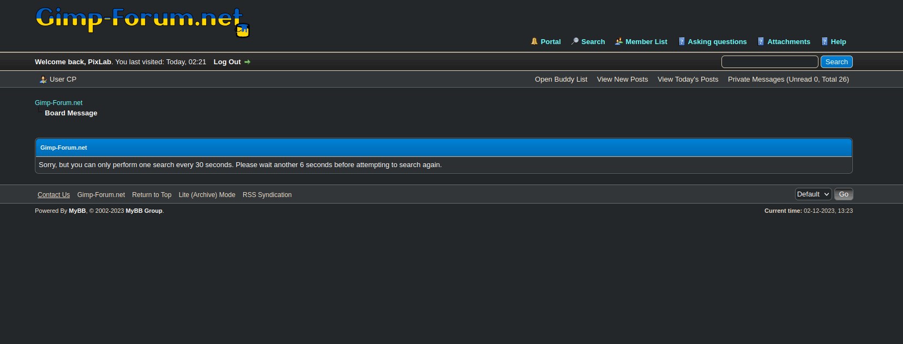
Task: Open the Default theme dropdown
Action: coord(813,194)
